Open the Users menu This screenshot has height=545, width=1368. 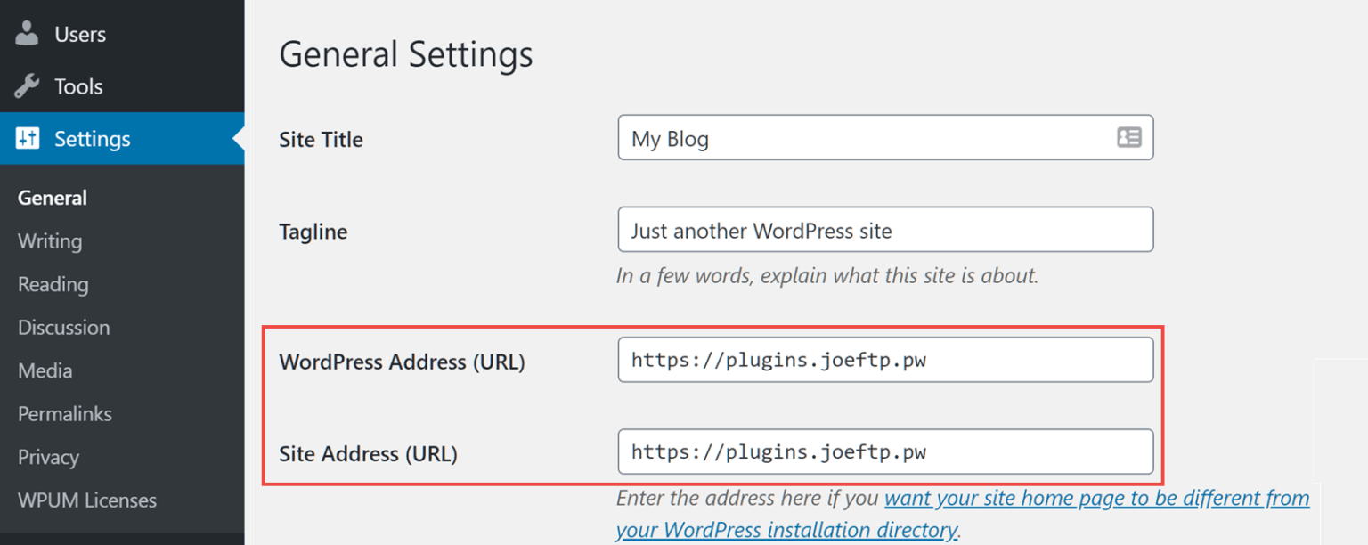[79, 34]
